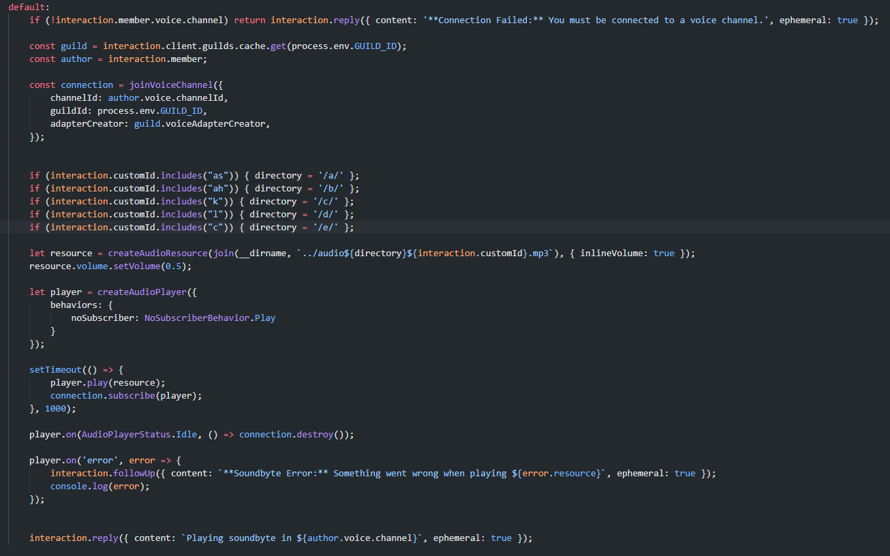Click 'process.env.GUILD_ID' in the guilds.cache.get call

pos(343,46)
